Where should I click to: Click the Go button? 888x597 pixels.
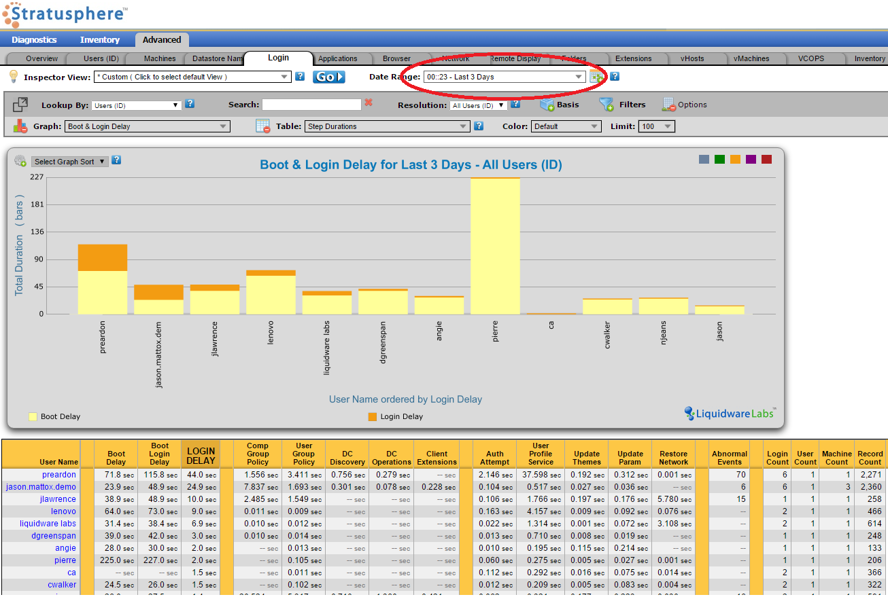pyautogui.click(x=329, y=77)
